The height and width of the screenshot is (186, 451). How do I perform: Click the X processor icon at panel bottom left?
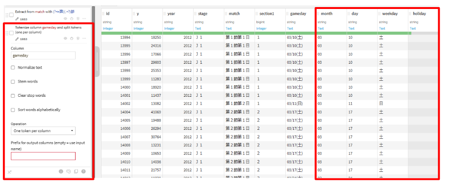9,172
